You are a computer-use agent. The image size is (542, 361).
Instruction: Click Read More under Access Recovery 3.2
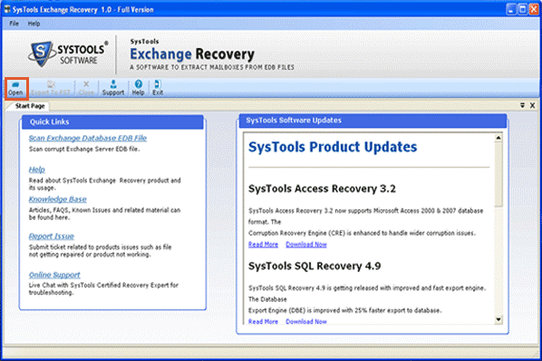[263, 245]
